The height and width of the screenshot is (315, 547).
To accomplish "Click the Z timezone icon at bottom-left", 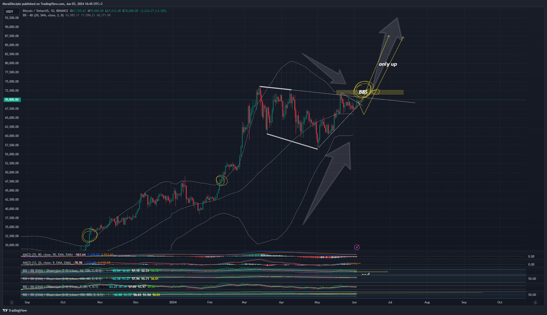I will coord(11,302).
